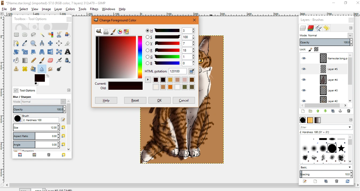
Task: Hide Layer #3 with eye icon
Action: coord(304,90)
